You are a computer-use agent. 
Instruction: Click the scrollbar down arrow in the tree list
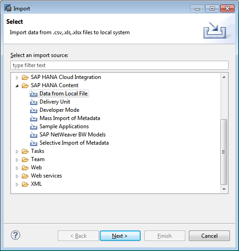[224, 189]
